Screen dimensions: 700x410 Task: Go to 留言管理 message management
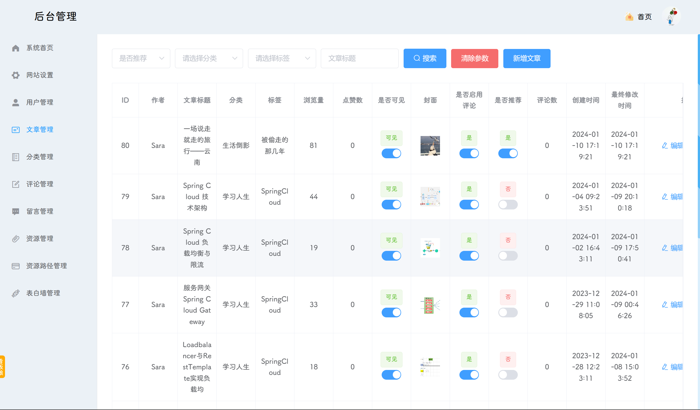(40, 211)
